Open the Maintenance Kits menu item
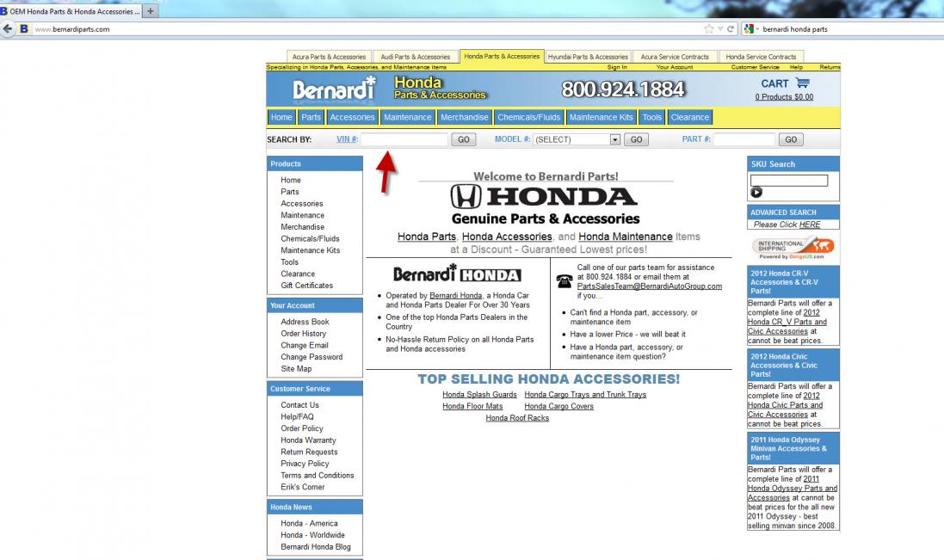 pyautogui.click(x=601, y=117)
